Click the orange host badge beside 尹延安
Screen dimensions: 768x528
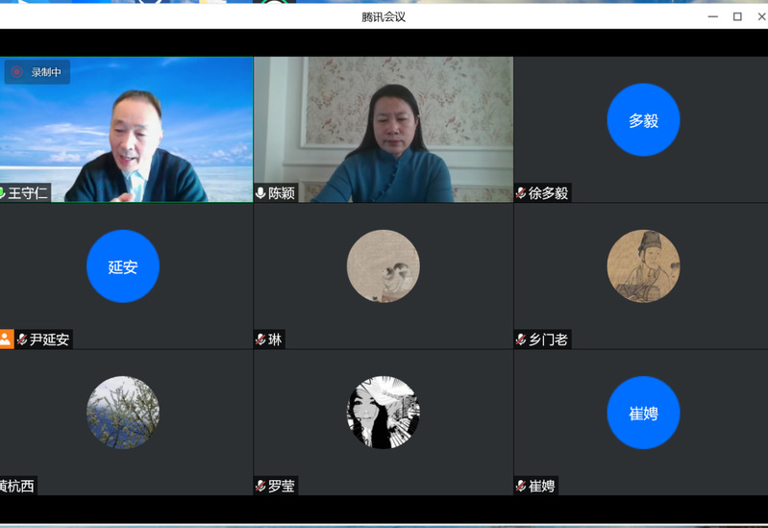[x=6, y=339]
